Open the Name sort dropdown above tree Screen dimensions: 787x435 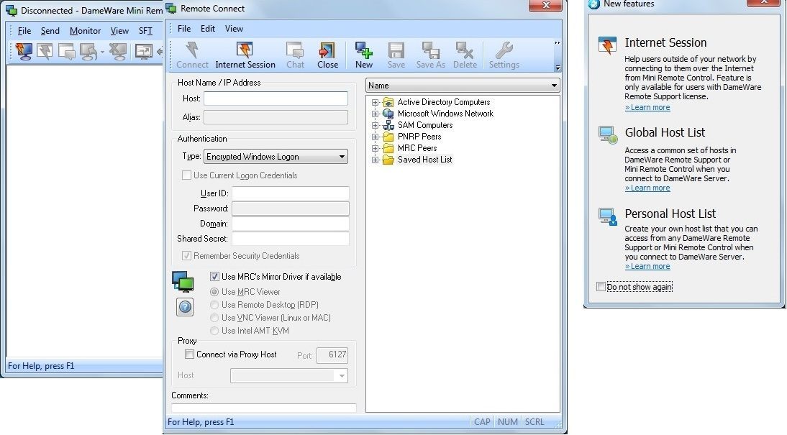pyautogui.click(x=463, y=86)
